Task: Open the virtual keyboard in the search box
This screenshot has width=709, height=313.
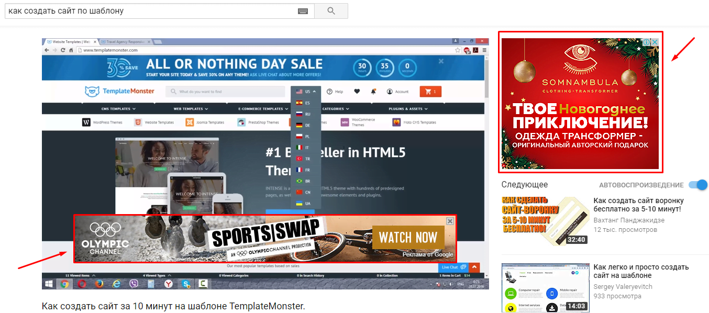Action: [303, 11]
